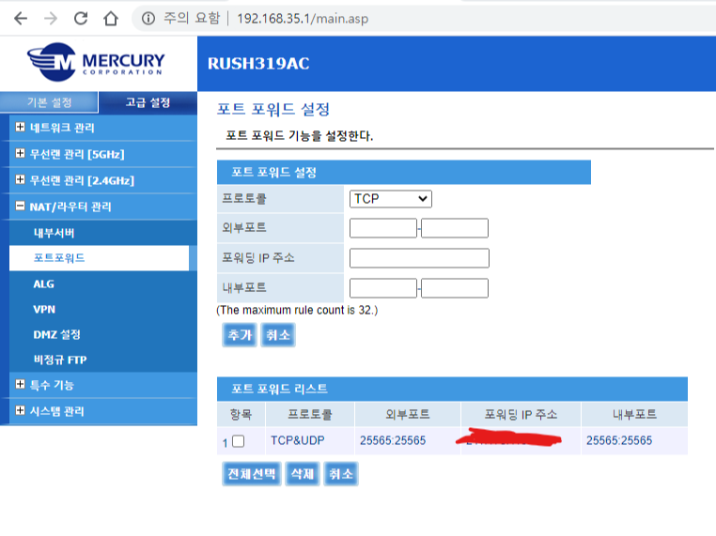Click the 외부포트 list column header
The image size is (716, 536).
(x=407, y=415)
